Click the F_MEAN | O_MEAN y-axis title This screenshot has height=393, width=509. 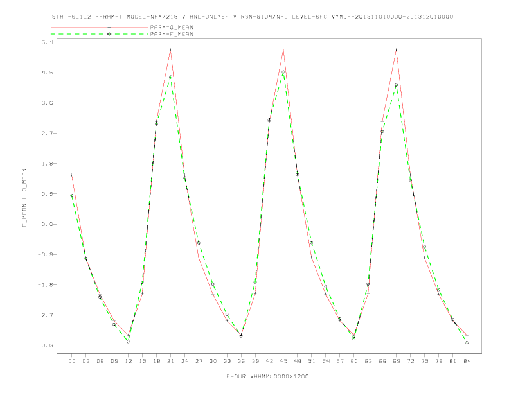(24, 198)
